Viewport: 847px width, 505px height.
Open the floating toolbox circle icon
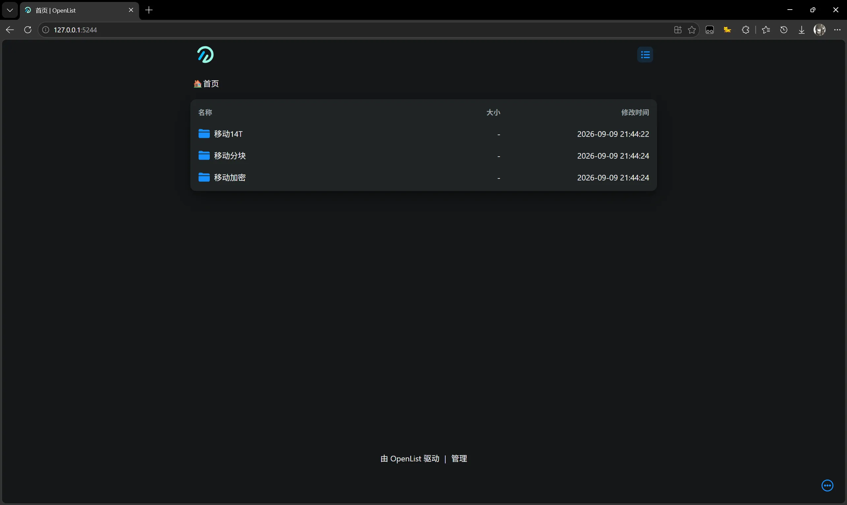[x=827, y=486]
